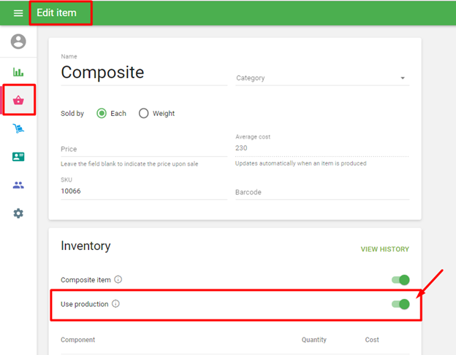Open the Inventory management cart icon
Image resolution: width=456 pixels, height=355 pixels.
(18, 129)
